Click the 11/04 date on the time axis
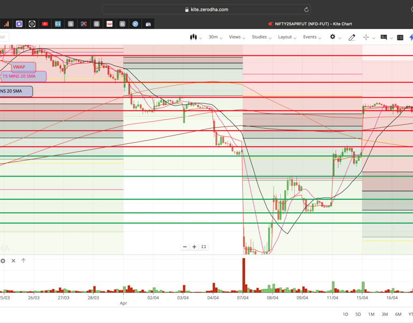Screen dimensions: 413x323 pyautogui.click(x=332, y=298)
